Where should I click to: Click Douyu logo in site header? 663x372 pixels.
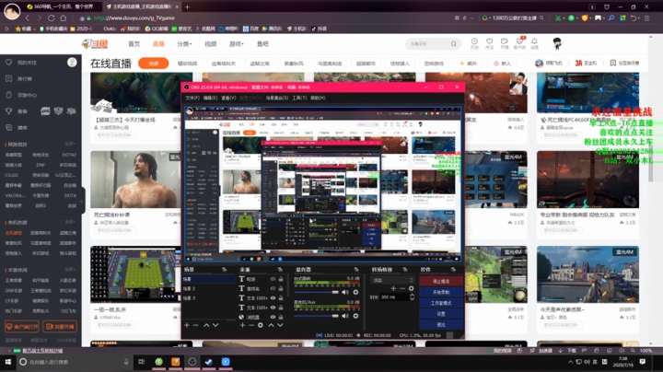tap(95, 43)
